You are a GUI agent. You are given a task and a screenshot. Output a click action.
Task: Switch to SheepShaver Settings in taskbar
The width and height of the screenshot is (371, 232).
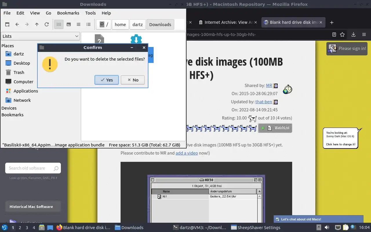pyautogui.click(x=256, y=228)
